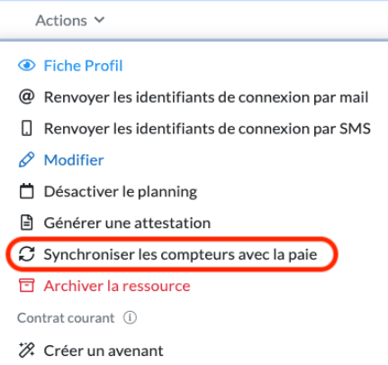Choose Modifier from the actions menu
The width and height of the screenshot is (388, 365).
pos(74,160)
